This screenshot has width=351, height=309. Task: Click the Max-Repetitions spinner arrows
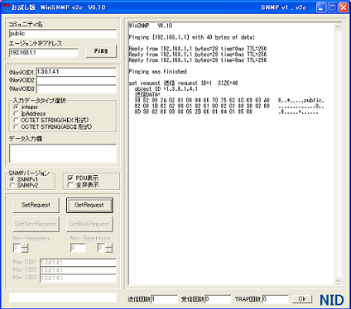pos(109,248)
